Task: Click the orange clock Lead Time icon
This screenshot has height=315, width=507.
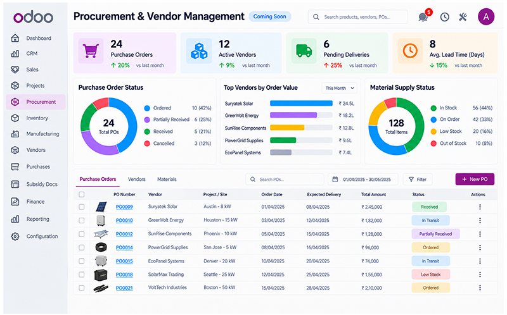Action: 410,51
